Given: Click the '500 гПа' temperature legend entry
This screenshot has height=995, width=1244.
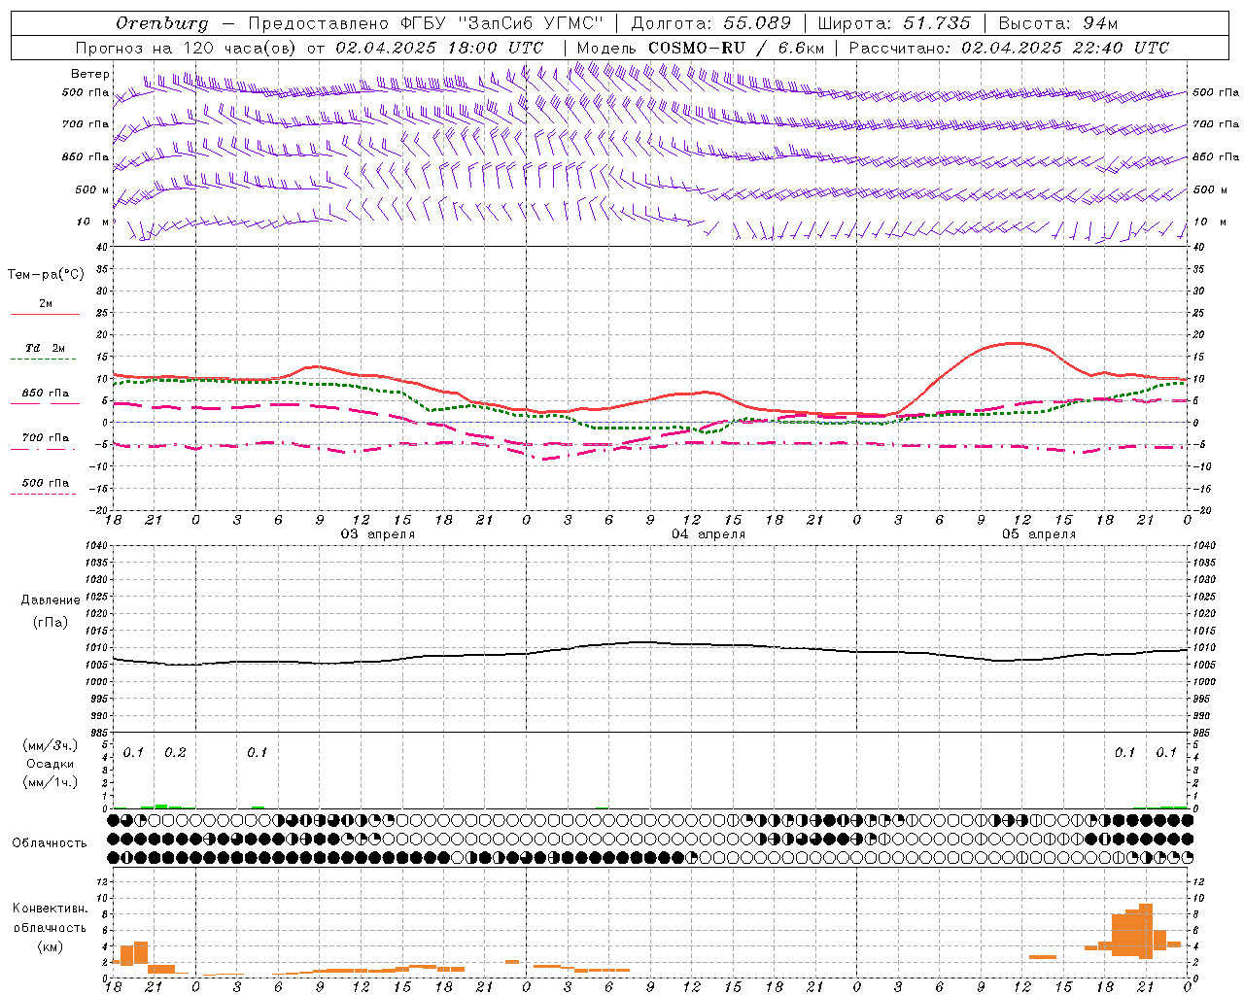Looking at the screenshot, I should pos(46,483).
